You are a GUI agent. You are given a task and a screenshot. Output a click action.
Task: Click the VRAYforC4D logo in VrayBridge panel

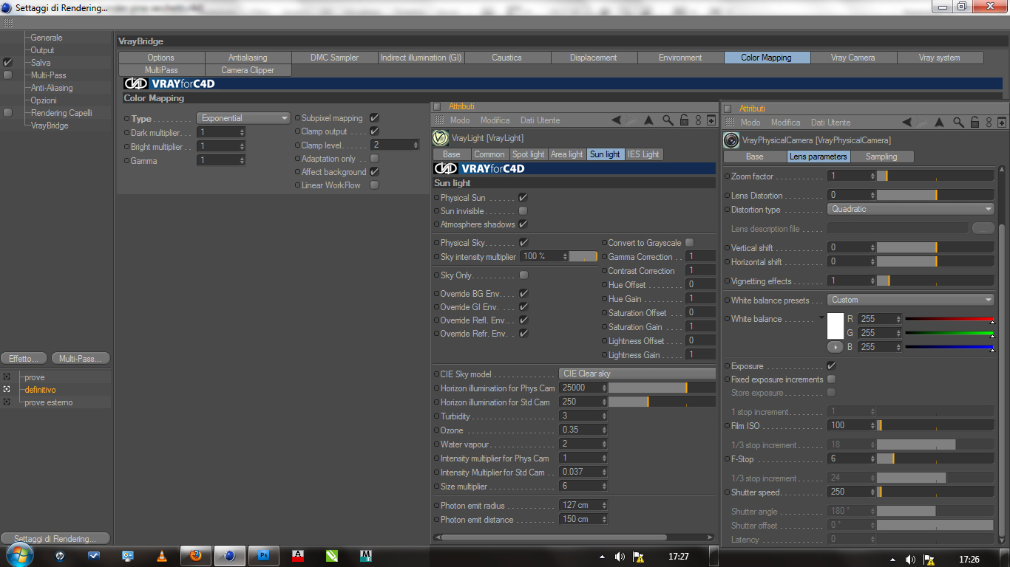click(x=169, y=83)
